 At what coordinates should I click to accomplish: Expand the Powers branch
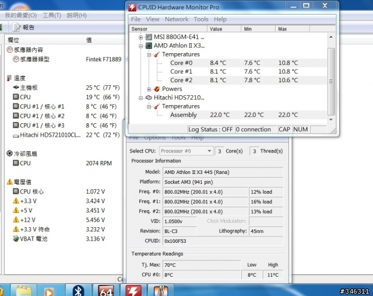149,89
